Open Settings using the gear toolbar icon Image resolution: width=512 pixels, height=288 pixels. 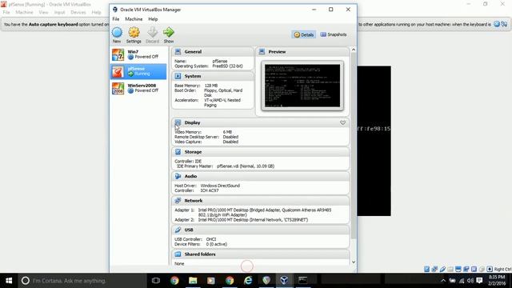(134, 32)
